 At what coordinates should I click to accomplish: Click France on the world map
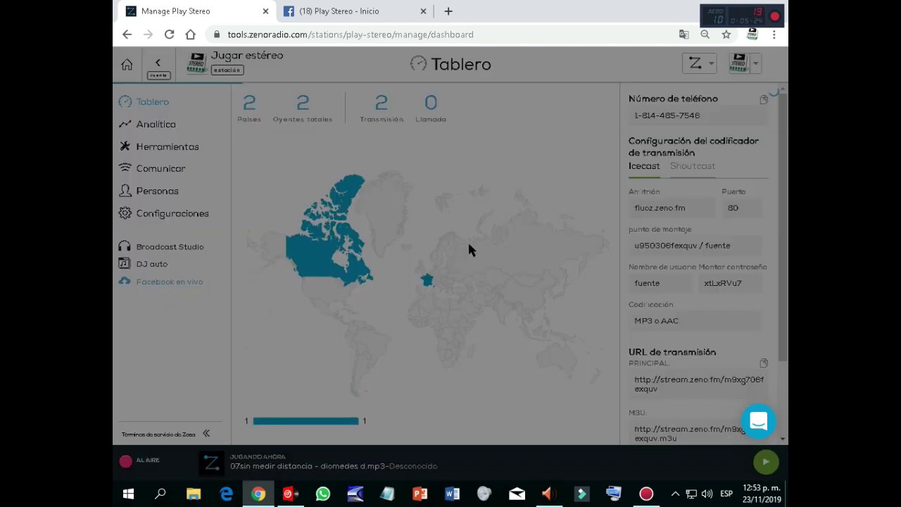[x=427, y=280]
